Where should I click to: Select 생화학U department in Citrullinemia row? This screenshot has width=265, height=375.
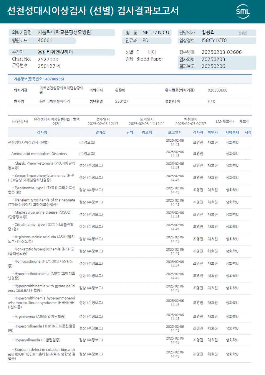(x=232, y=227)
